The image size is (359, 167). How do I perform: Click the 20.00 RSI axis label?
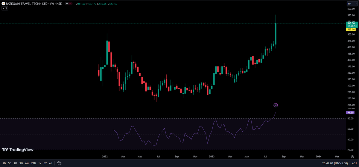pyautogui.click(x=351, y=150)
